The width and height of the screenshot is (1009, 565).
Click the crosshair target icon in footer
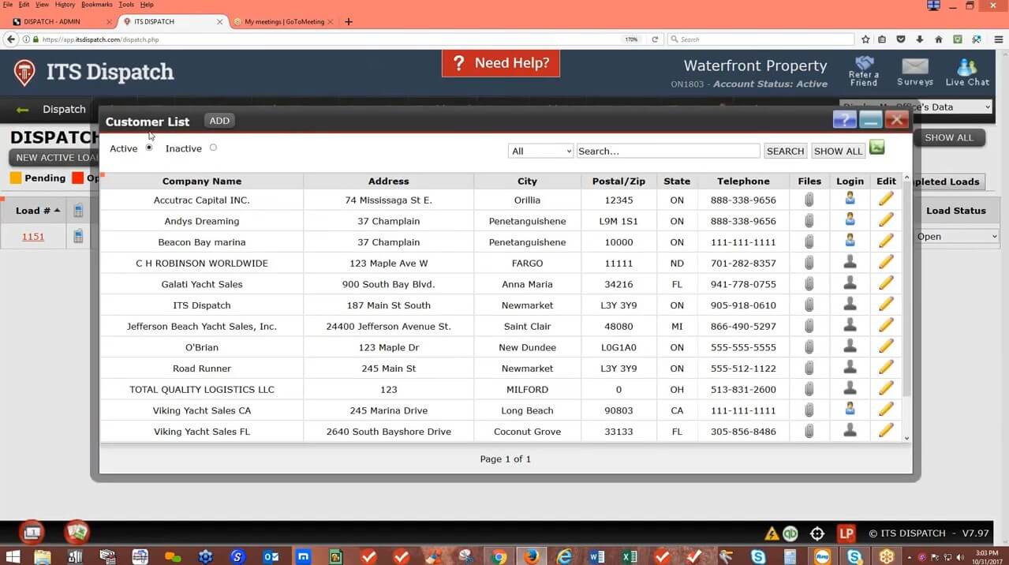point(817,533)
